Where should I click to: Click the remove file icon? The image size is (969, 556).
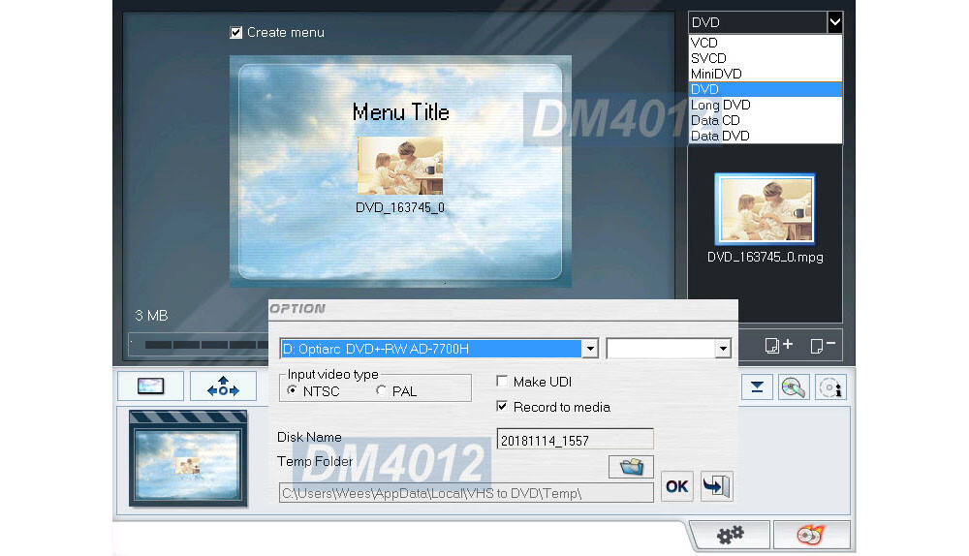pos(823,346)
